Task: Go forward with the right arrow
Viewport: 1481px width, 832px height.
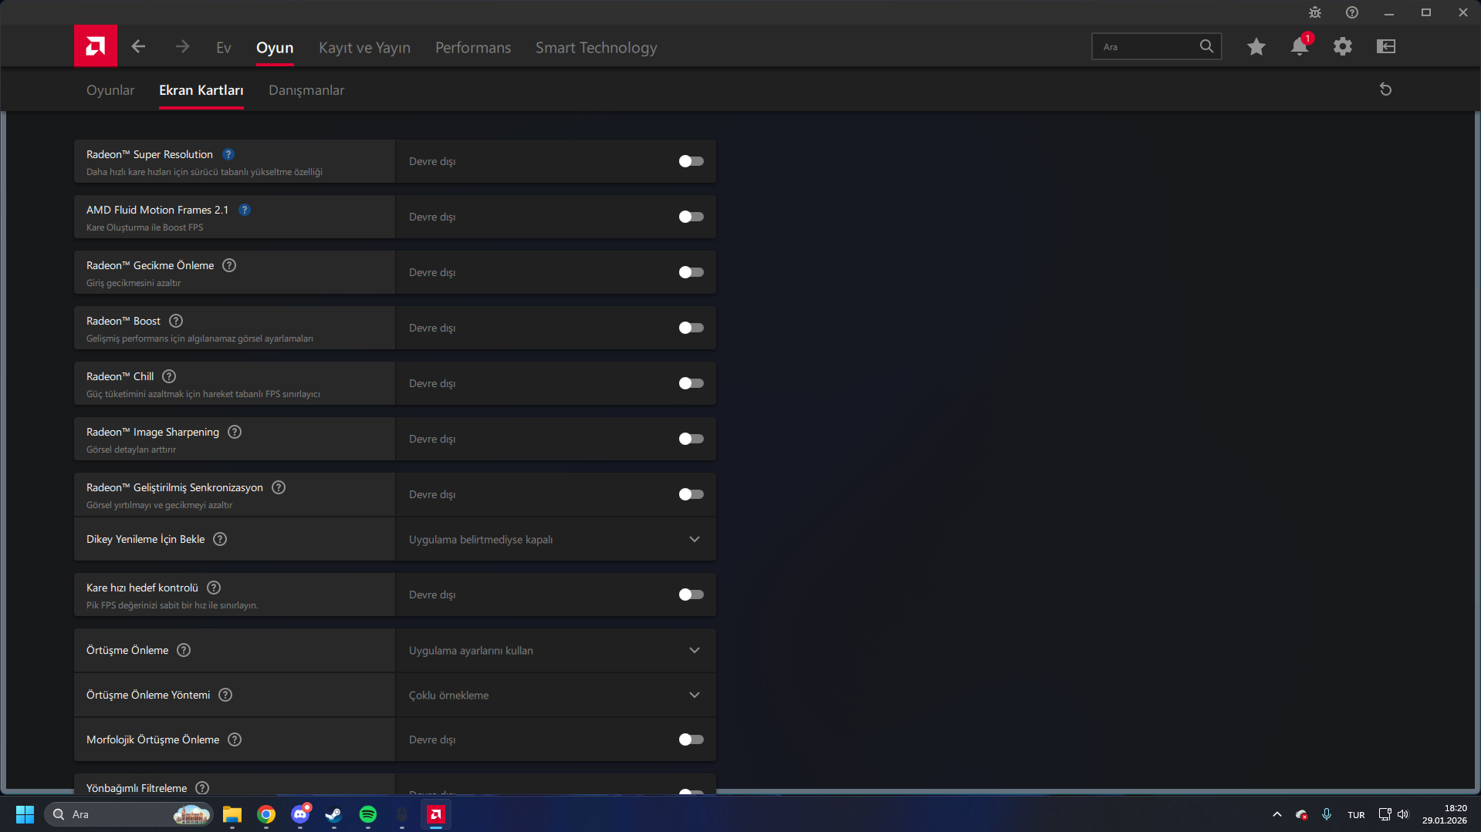Action: coord(182,47)
